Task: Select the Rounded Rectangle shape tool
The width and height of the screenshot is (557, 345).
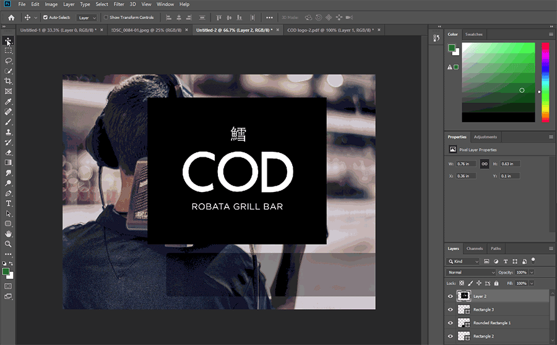Action: tap(8, 224)
